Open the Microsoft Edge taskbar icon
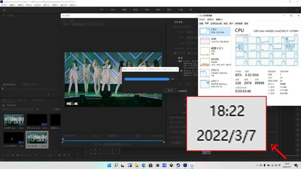The image size is (301, 169). point(143,165)
